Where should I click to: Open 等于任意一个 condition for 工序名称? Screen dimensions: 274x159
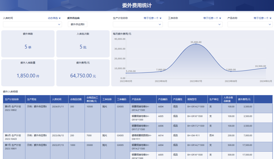pos(212,18)
